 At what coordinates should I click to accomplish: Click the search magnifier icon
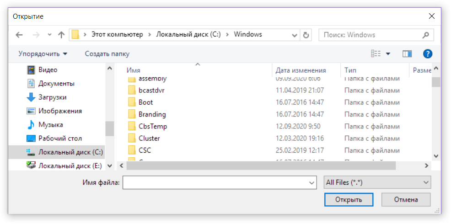425,35
